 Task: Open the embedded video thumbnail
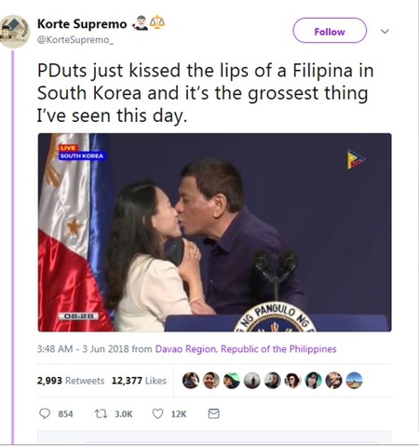point(214,233)
